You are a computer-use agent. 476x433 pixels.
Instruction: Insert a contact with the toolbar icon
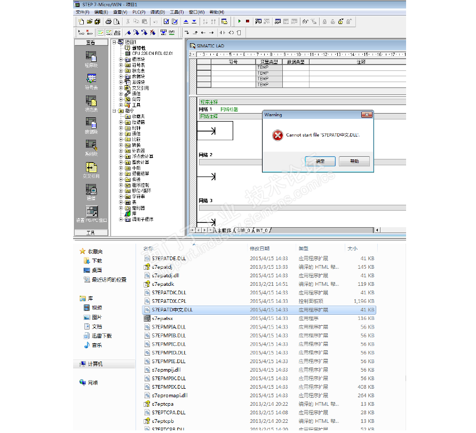223,33
